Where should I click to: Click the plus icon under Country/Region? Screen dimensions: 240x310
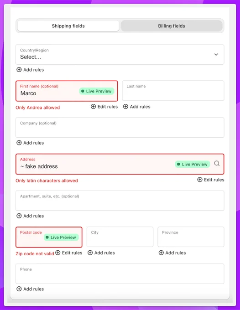tap(19, 70)
